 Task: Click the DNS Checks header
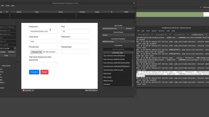click(x=6, y=66)
